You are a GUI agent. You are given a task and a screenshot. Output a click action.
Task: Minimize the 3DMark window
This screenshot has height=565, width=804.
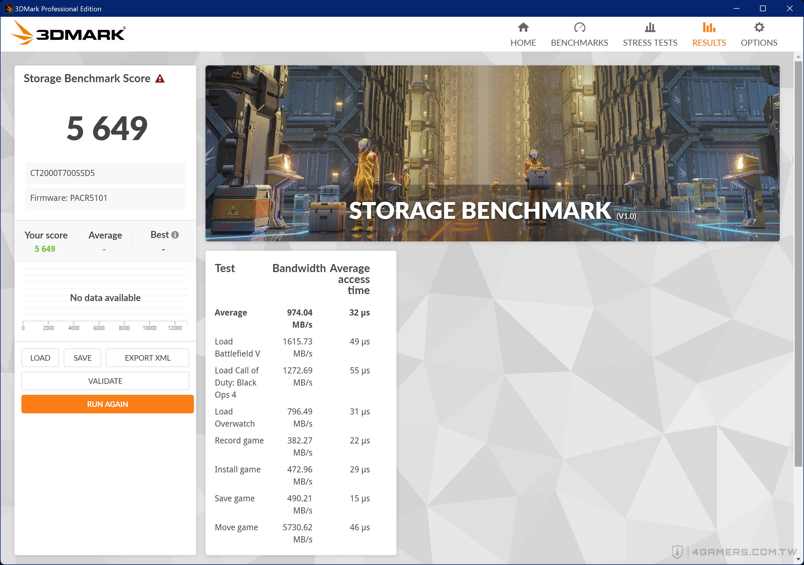pos(736,8)
